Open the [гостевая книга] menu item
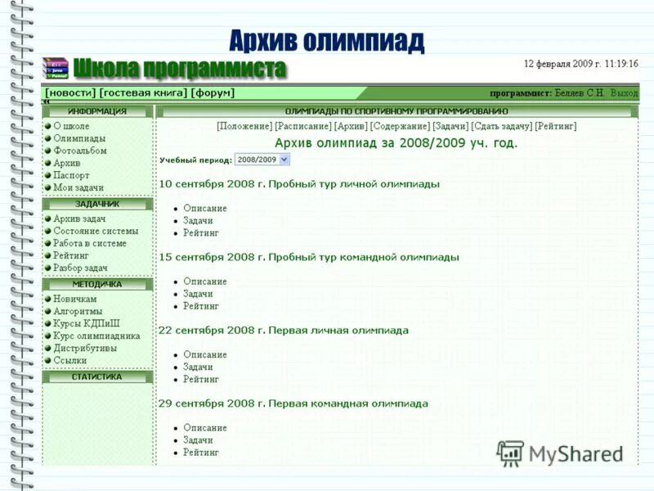The width and height of the screenshot is (654, 491). click(x=143, y=92)
